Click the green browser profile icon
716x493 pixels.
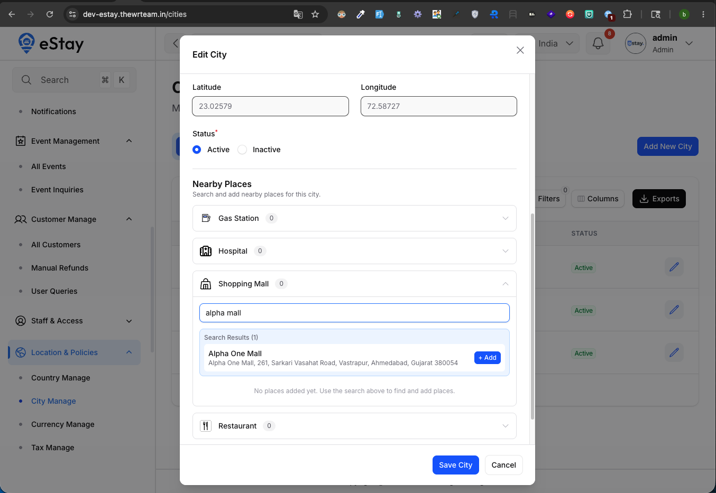tap(684, 14)
